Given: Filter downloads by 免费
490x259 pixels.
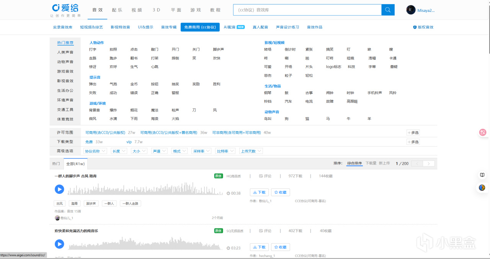Looking at the screenshot, I should click(x=89, y=142).
